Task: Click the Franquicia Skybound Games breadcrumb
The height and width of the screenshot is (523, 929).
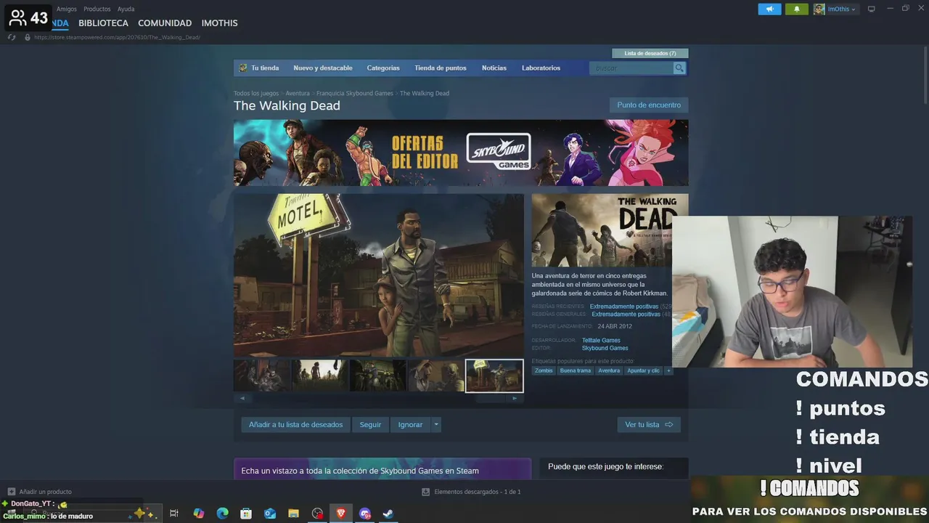Action: [x=355, y=93]
